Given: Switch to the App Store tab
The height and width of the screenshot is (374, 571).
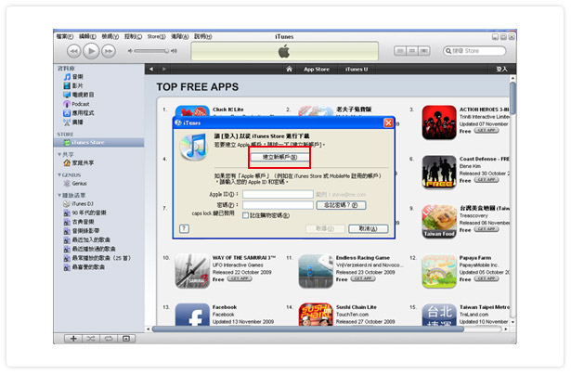Looking at the screenshot, I should [317, 70].
